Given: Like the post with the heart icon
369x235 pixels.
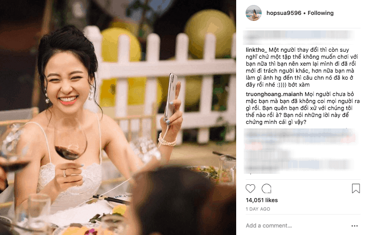Looking at the screenshot, I should [x=250, y=189].
